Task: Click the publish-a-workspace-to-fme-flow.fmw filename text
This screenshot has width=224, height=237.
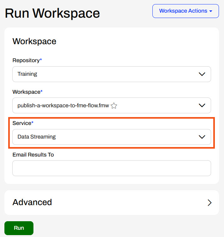Action: [x=63, y=105]
